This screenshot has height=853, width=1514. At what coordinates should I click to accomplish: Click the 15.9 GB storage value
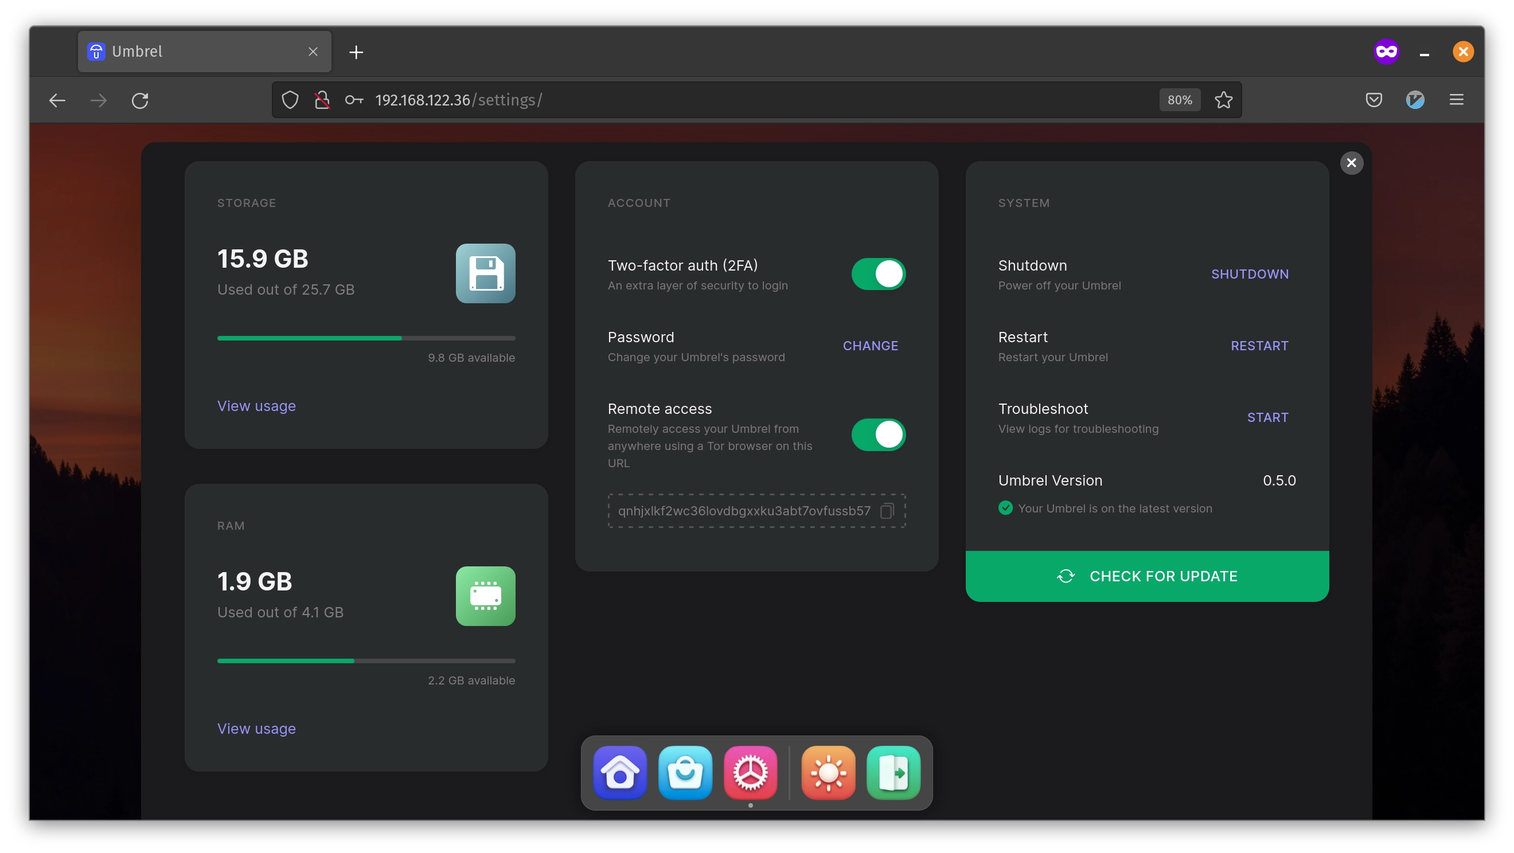(x=263, y=259)
